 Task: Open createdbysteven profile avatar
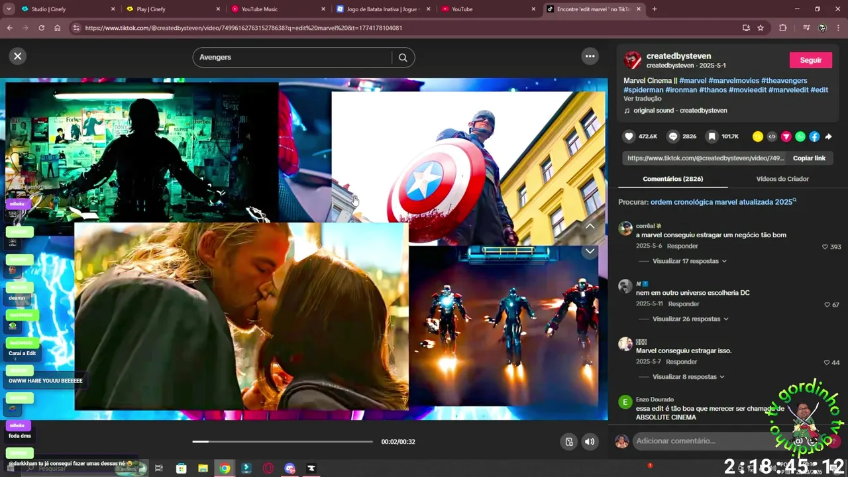(x=633, y=60)
